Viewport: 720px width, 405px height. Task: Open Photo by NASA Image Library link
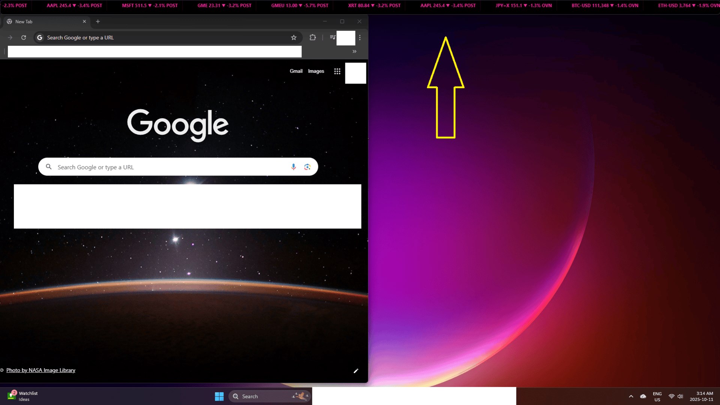tap(40, 370)
